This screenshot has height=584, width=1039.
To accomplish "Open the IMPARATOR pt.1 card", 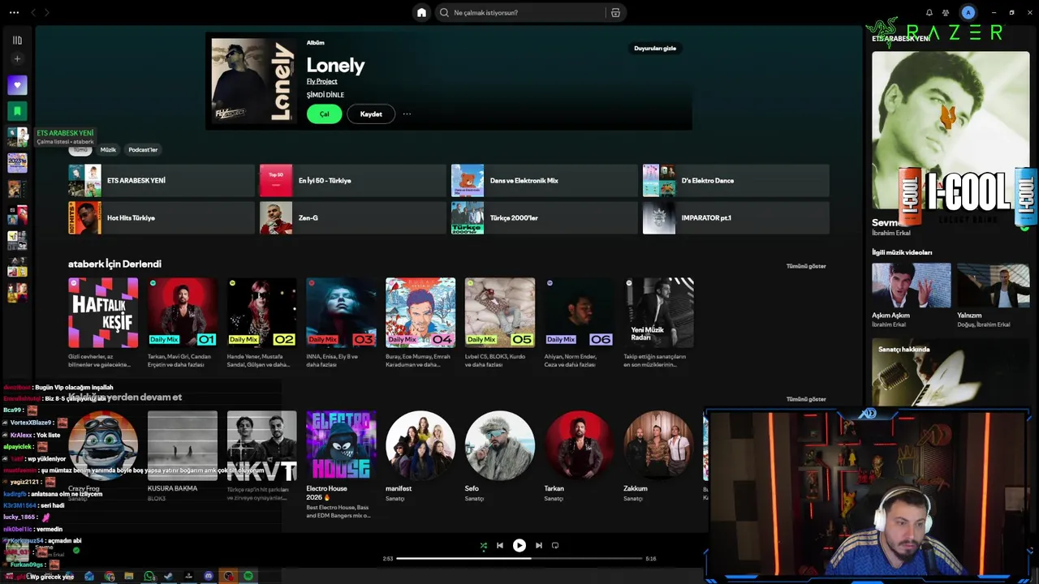I will tap(736, 218).
